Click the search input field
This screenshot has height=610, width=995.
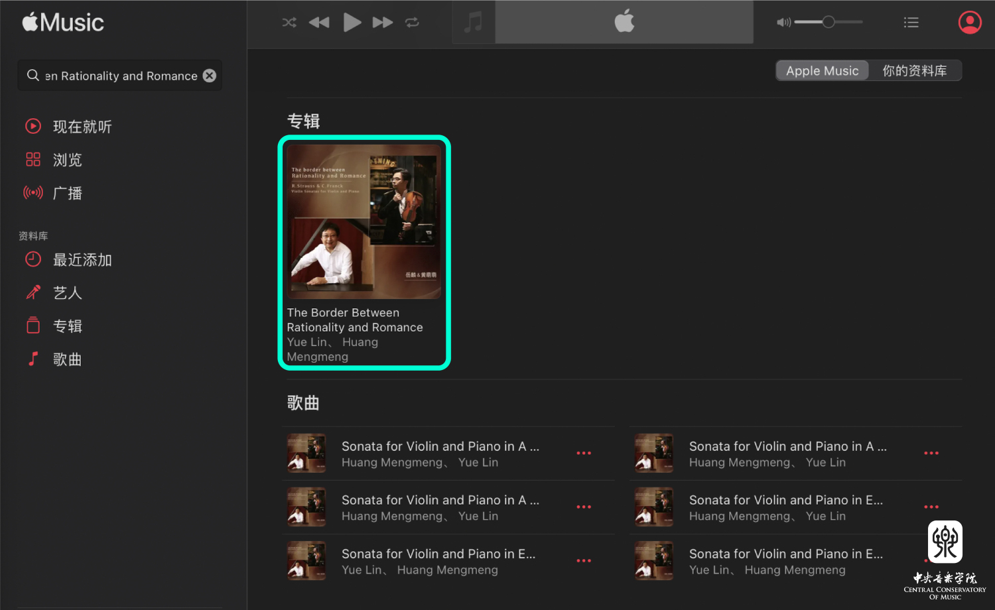tap(119, 76)
